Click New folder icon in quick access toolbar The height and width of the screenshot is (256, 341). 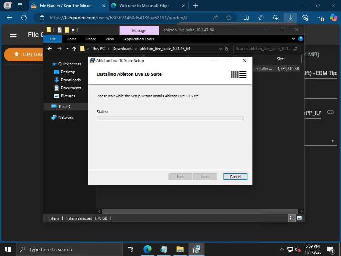pos(67,30)
